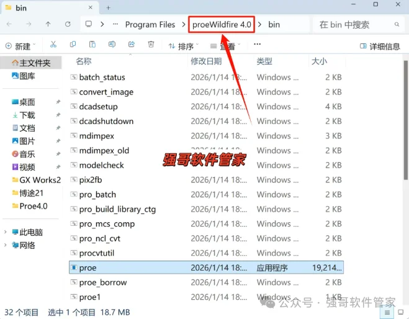
Task: Select the pro_build_library_ctg file
Action: (x=206, y=209)
